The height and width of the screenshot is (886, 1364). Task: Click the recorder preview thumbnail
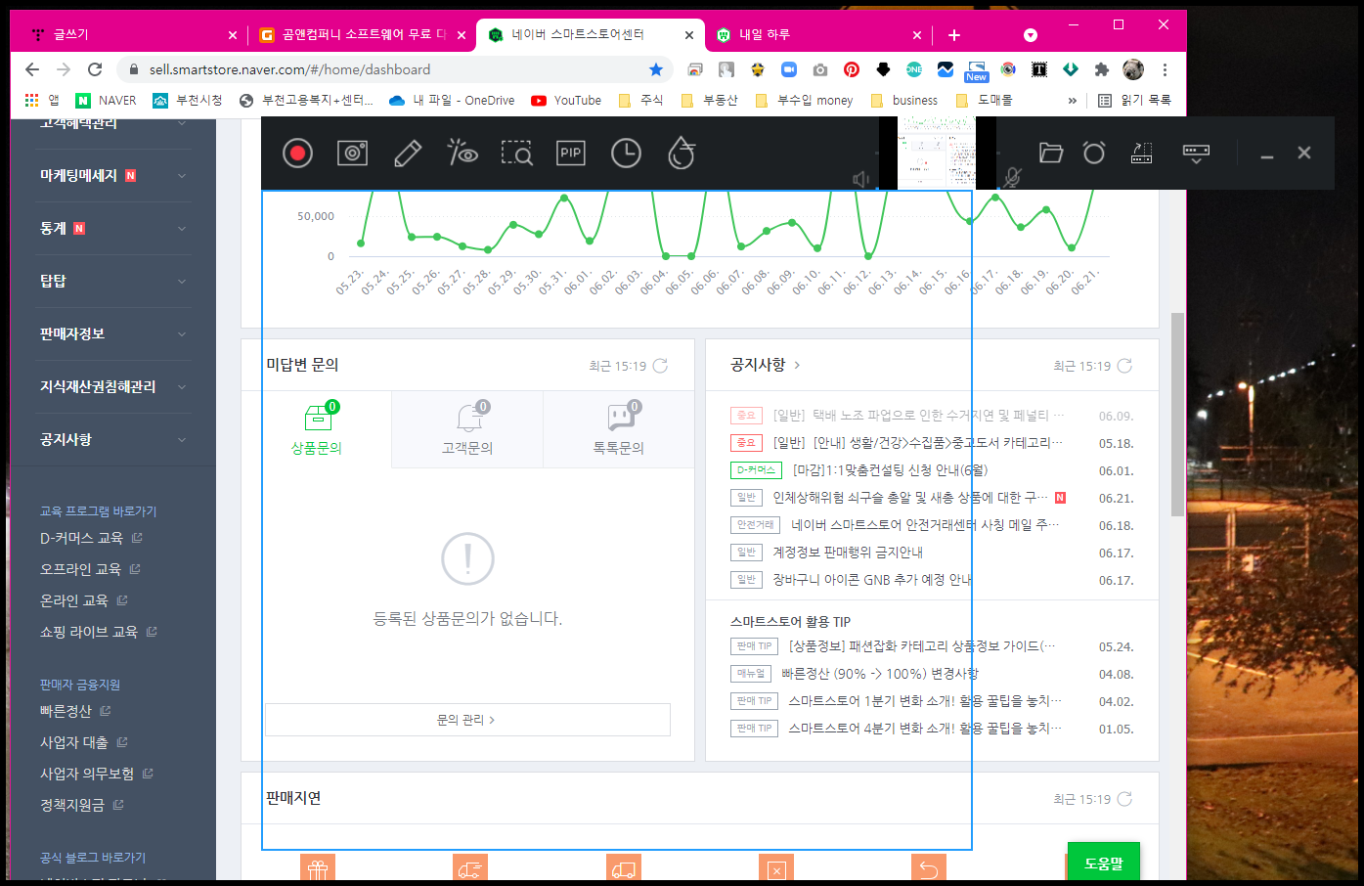[937, 153]
